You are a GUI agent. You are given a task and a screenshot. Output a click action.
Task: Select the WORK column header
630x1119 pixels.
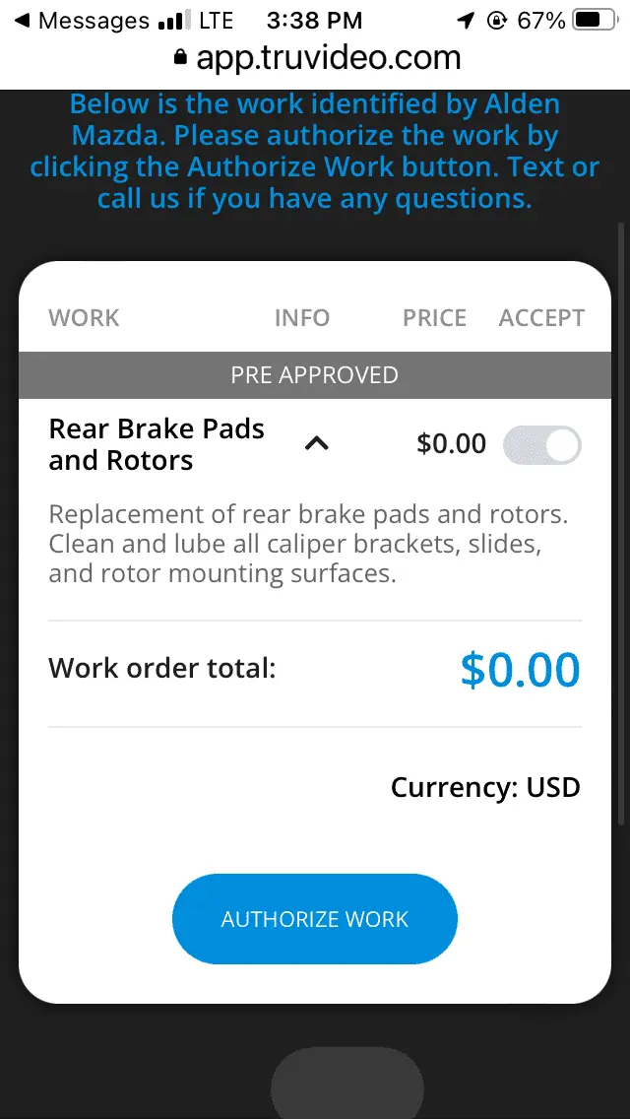(84, 318)
